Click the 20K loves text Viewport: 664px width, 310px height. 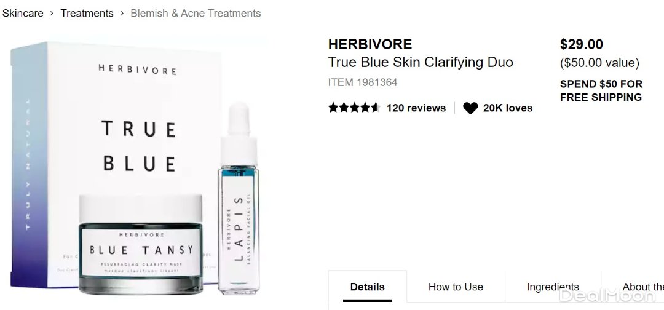click(x=508, y=108)
